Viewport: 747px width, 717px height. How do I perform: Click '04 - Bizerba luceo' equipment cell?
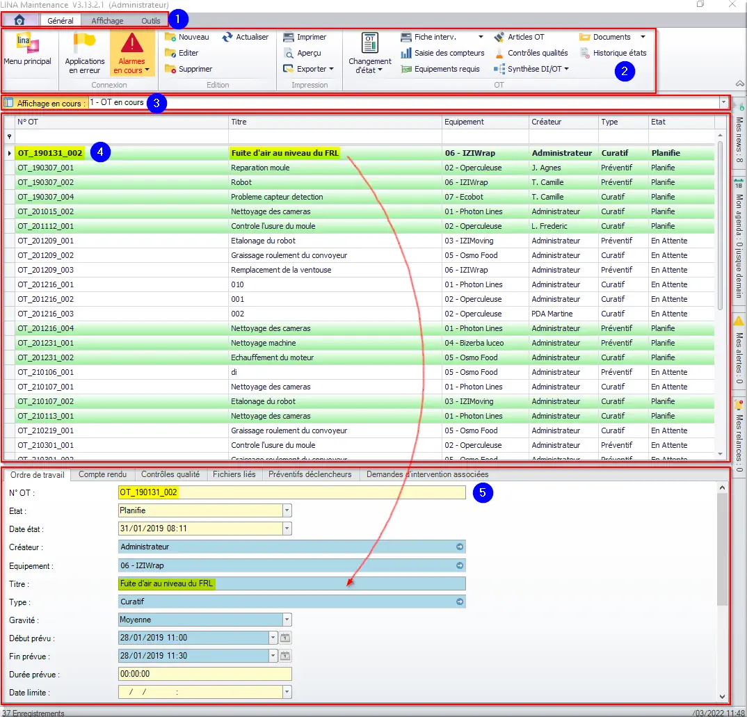[x=485, y=343]
